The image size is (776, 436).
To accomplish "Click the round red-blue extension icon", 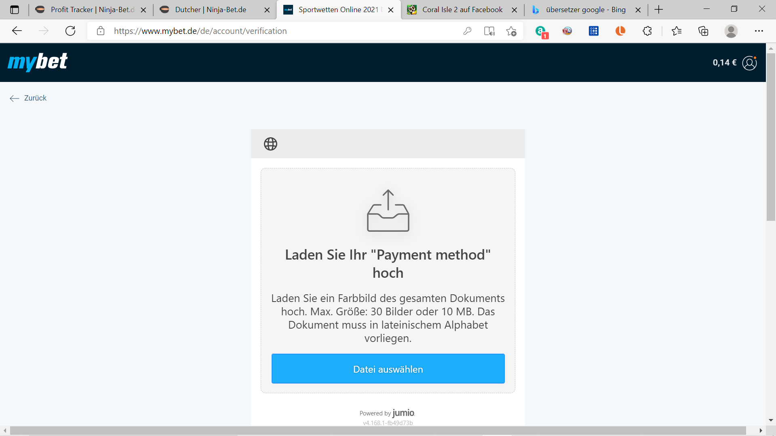I will click(567, 31).
